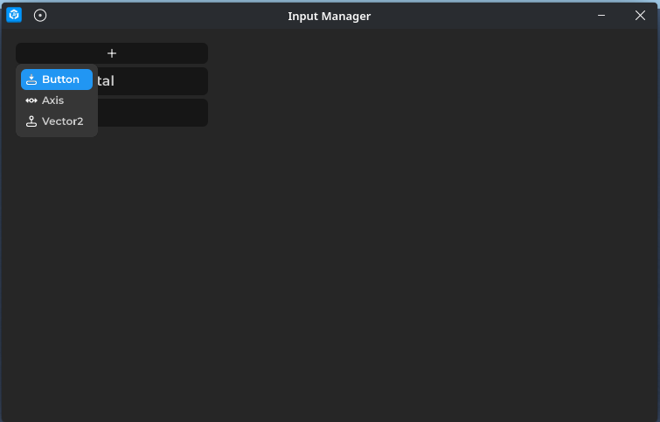This screenshot has width=660, height=422.
Task: Open the app icon in title bar
Action: (x=14, y=15)
